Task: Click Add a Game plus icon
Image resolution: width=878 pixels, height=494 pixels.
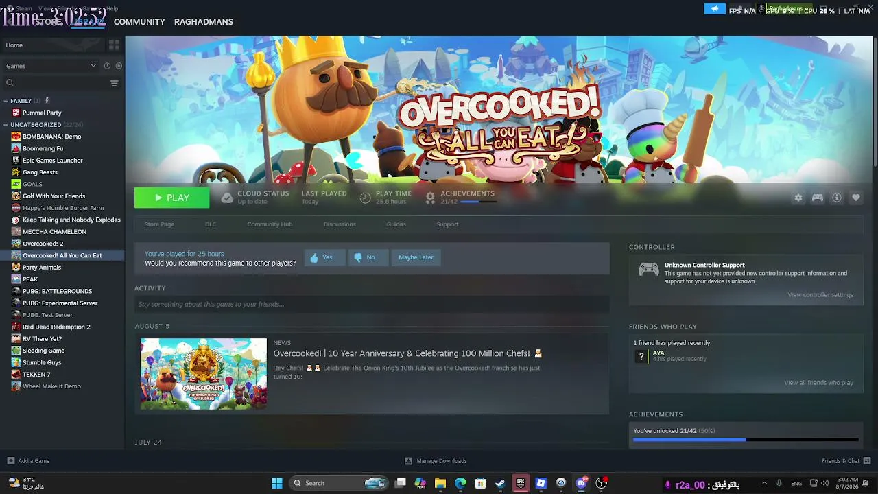Action: click(x=10, y=461)
